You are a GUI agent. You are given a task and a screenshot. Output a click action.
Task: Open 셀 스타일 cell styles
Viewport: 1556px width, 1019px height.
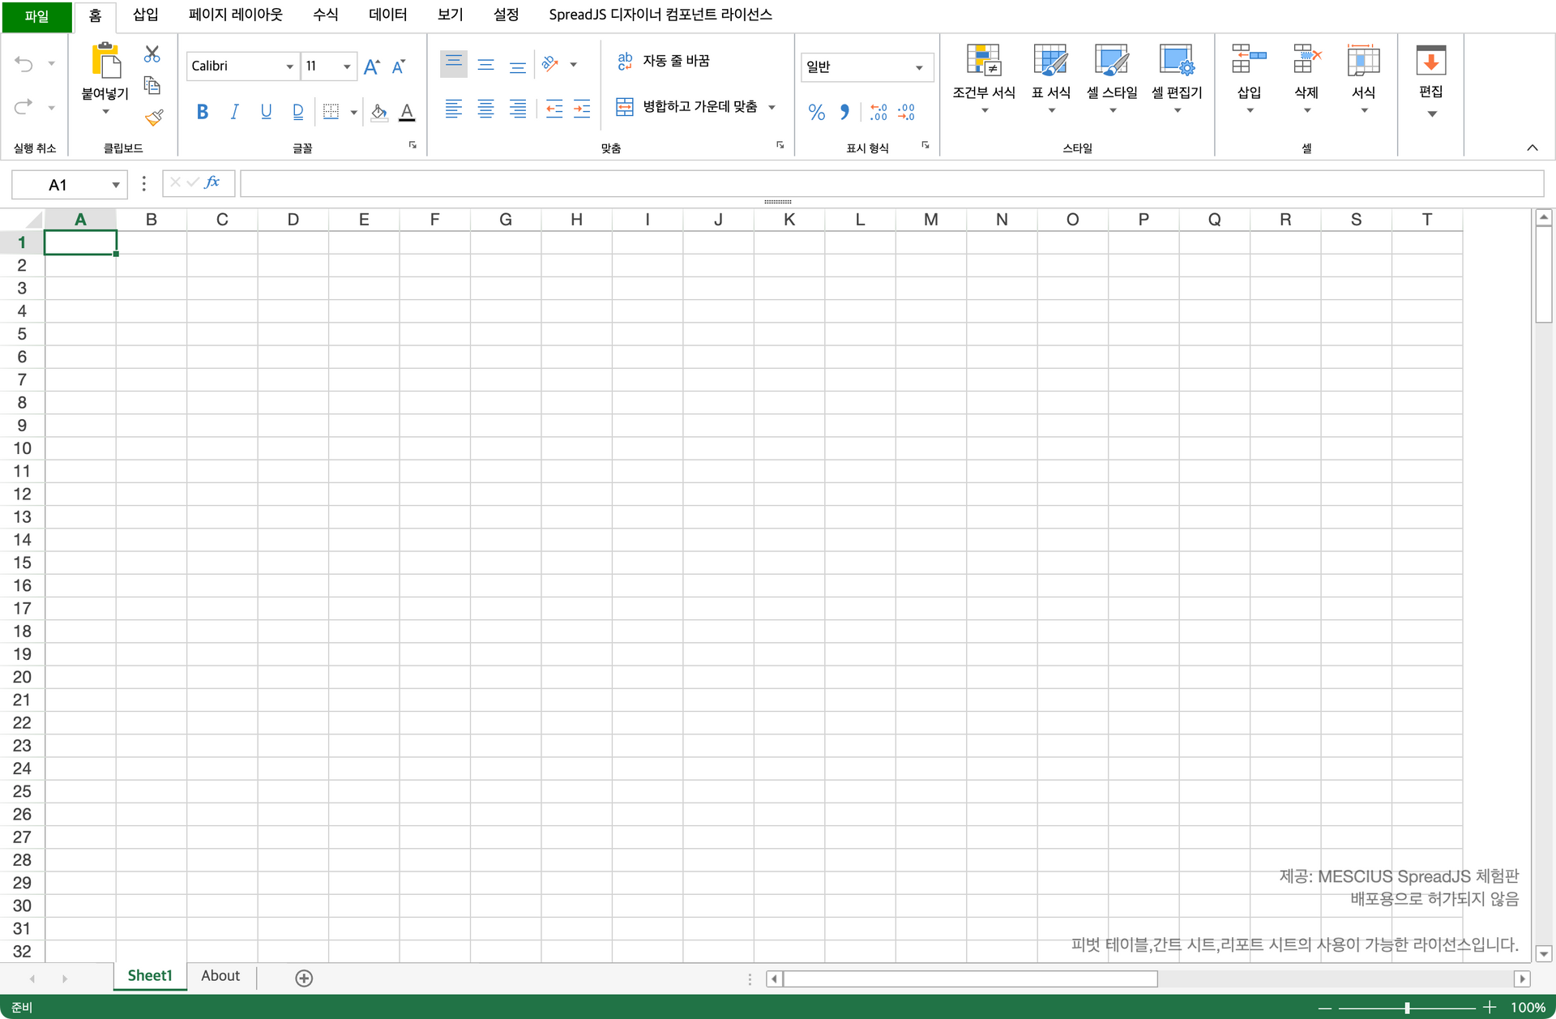[1112, 79]
